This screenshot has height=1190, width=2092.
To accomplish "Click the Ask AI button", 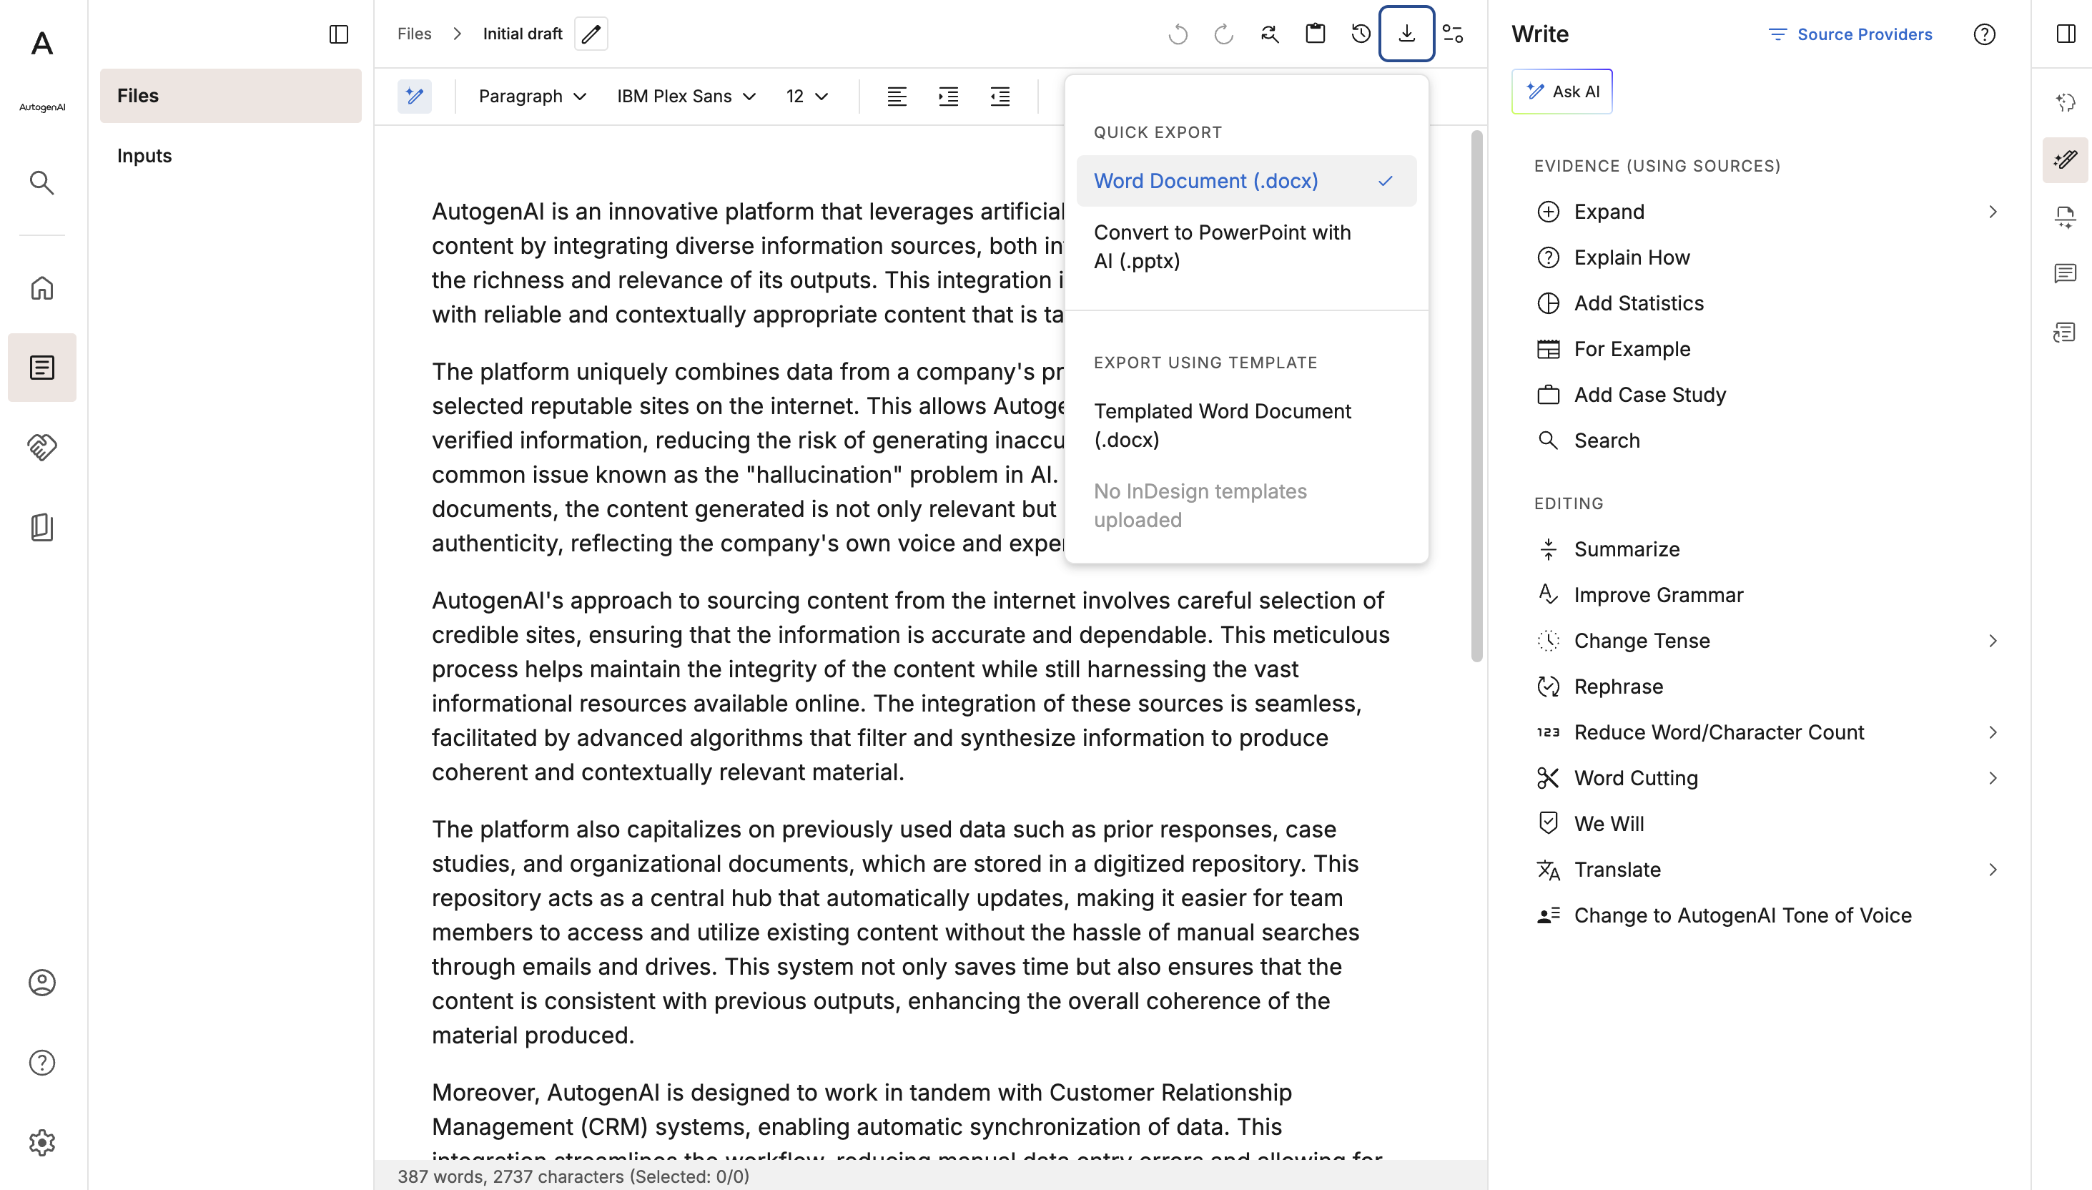I will 1561,92.
